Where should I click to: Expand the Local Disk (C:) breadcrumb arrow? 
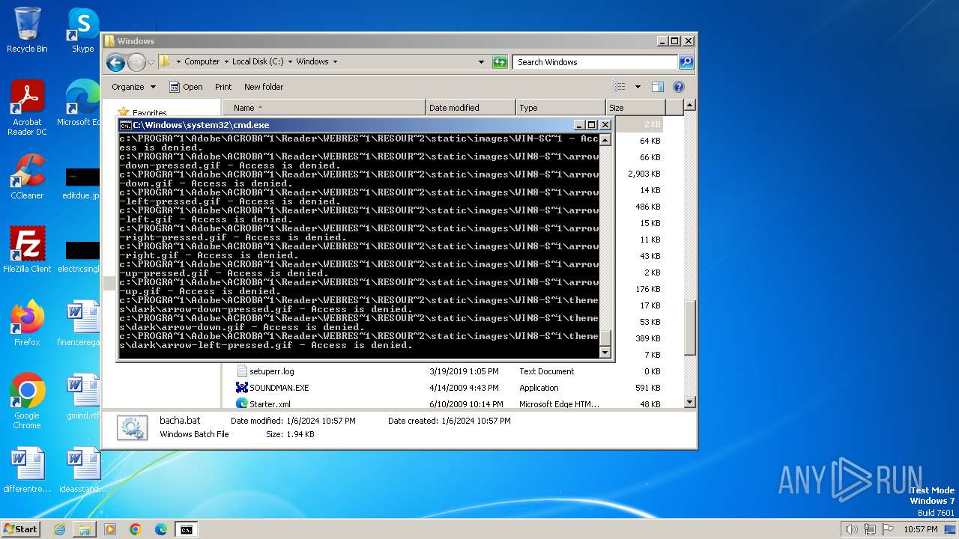[290, 62]
